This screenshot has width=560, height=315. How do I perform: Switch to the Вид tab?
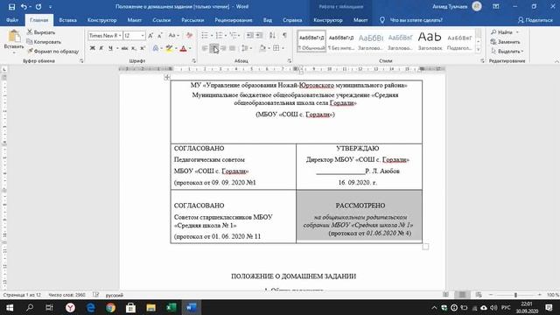[268, 20]
